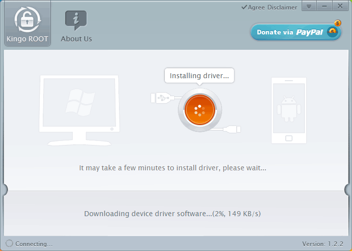Click the Connecting... status indicator
The width and height of the screenshot is (352, 251).
point(29,244)
